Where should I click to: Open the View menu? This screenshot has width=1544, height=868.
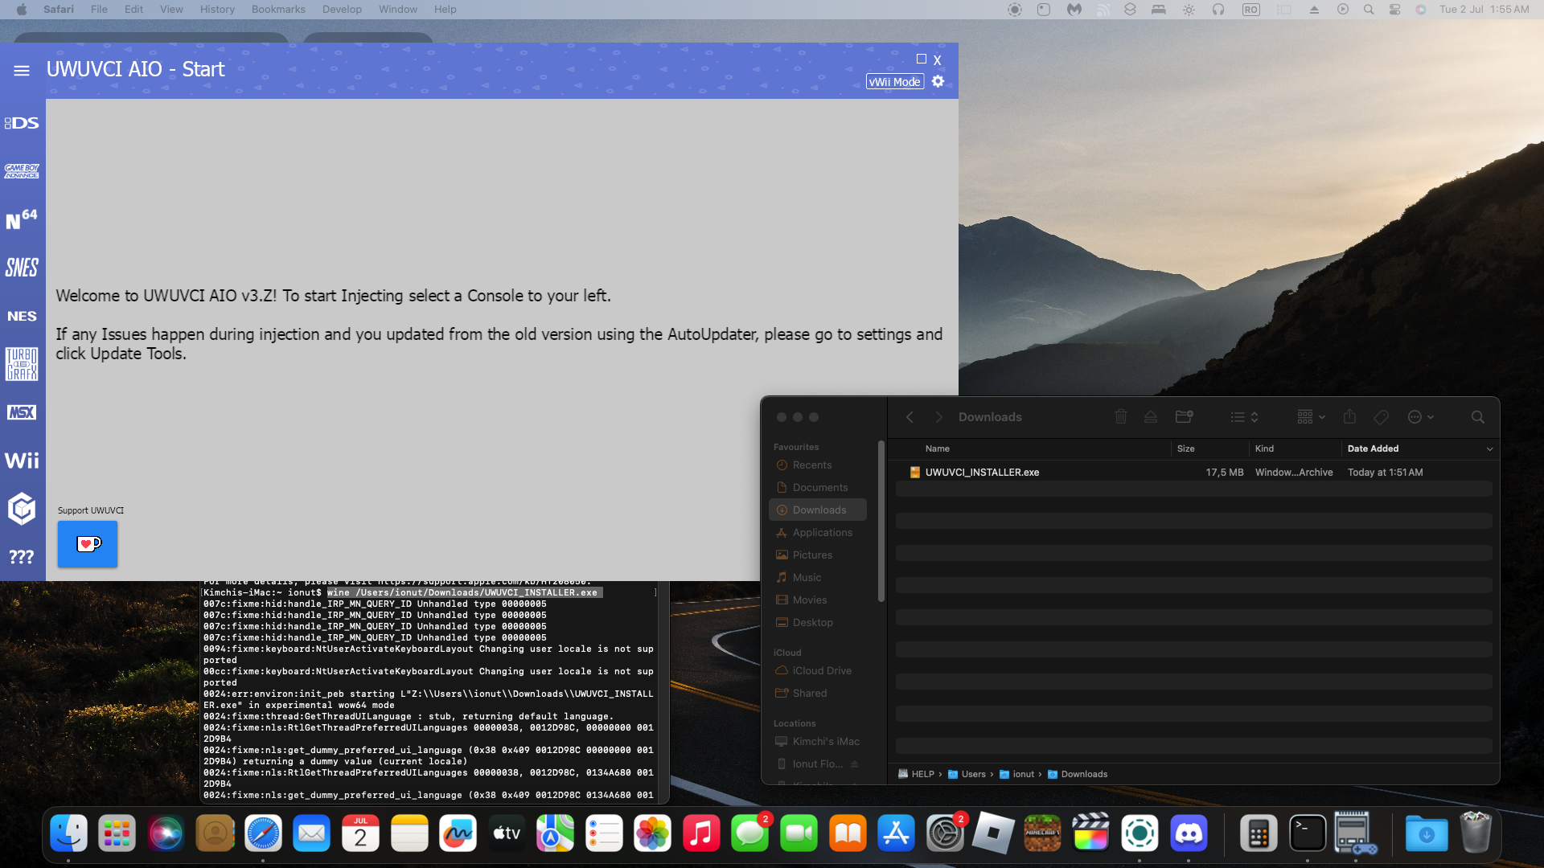click(171, 10)
